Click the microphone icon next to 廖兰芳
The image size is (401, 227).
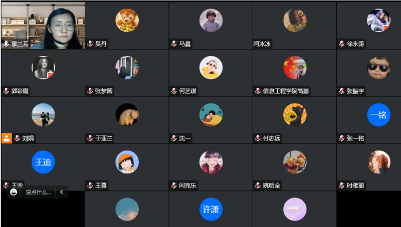pyautogui.click(x=6, y=44)
